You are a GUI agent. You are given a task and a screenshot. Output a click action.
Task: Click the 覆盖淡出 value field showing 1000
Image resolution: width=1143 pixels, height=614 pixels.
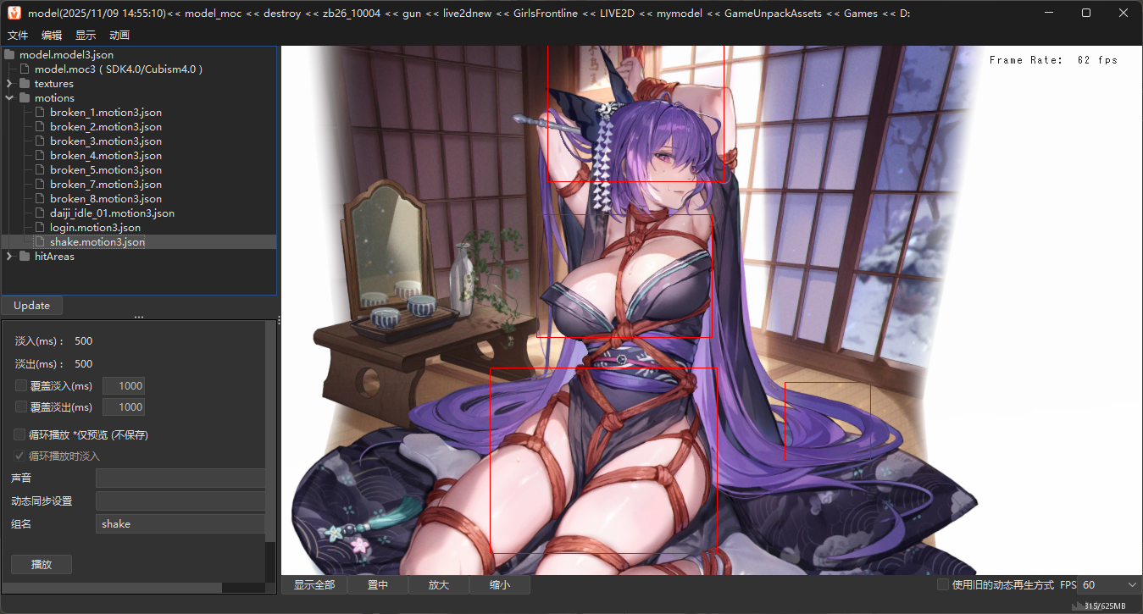point(124,407)
